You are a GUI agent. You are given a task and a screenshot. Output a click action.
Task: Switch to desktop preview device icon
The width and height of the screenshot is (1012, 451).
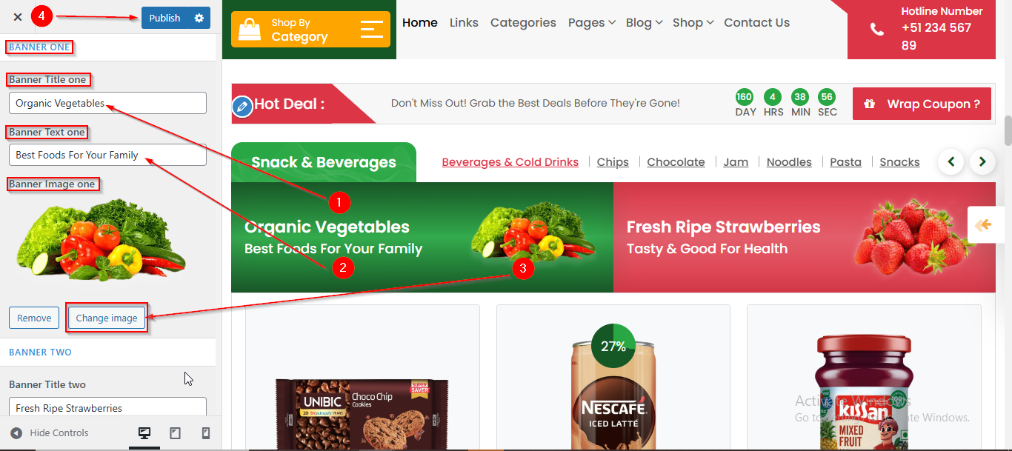click(x=144, y=433)
